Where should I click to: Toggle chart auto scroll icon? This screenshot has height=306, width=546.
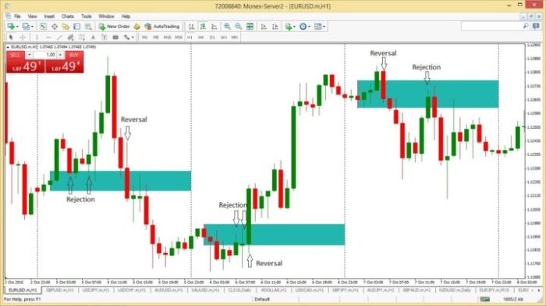pyautogui.click(x=264, y=26)
